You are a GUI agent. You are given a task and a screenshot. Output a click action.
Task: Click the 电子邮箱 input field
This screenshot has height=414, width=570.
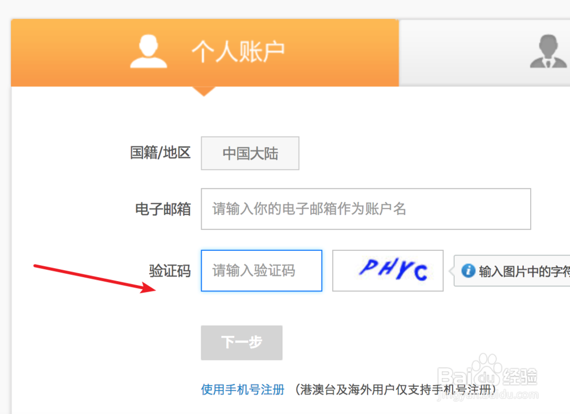(x=365, y=209)
